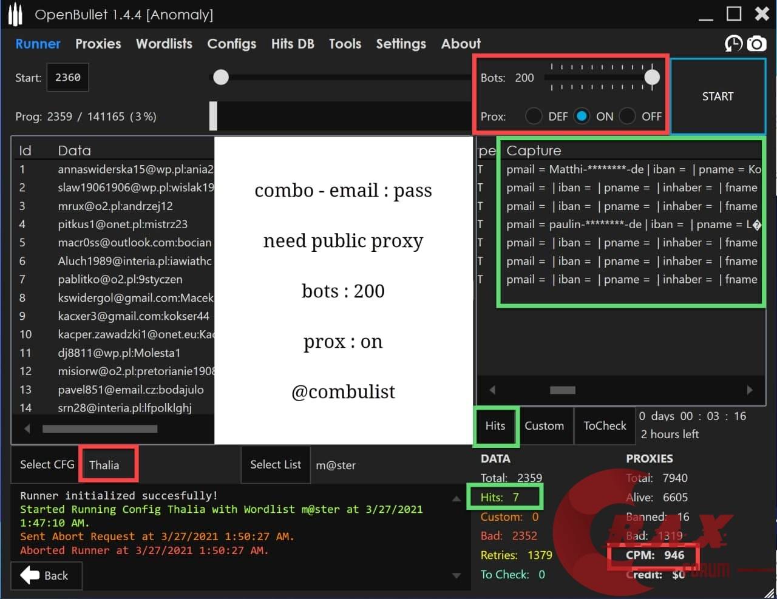Click the Capture panel's right scroll arrow
Viewport: 777px width, 599px height.
pyautogui.click(x=750, y=390)
